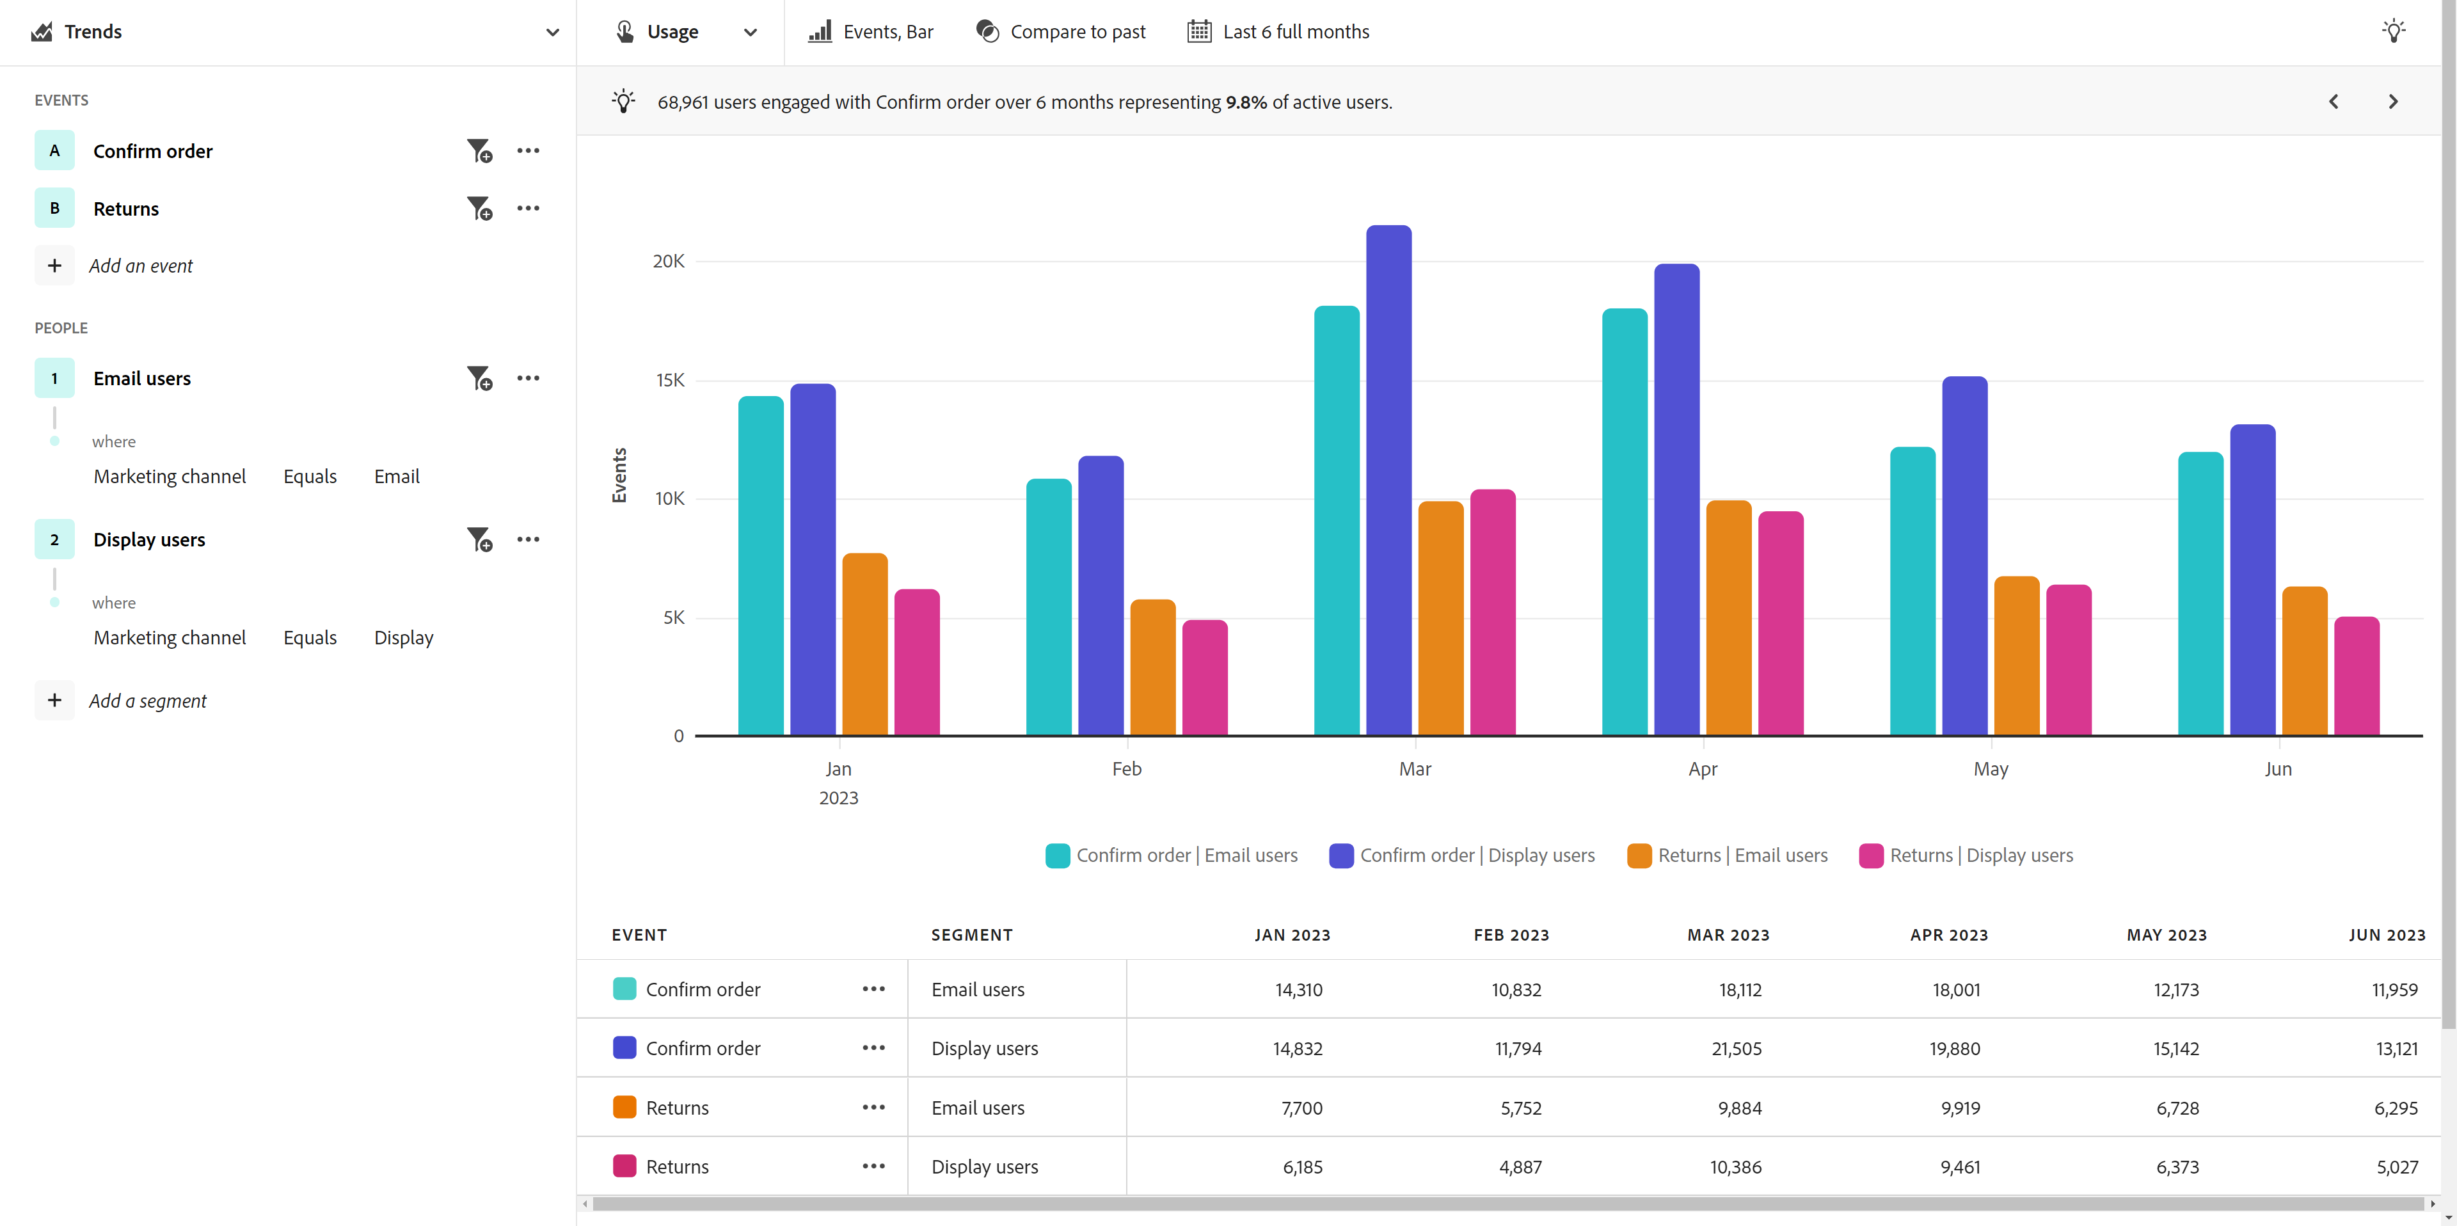Click the filter icon for Display users segment
The height and width of the screenshot is (1226, 2457).
[x=479, y=539]
